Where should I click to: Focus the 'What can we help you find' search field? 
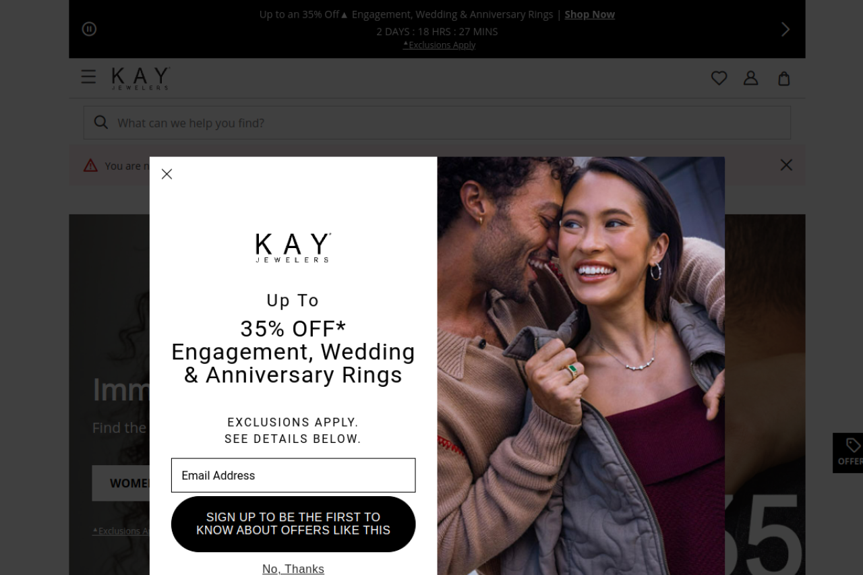coord(437,123)
